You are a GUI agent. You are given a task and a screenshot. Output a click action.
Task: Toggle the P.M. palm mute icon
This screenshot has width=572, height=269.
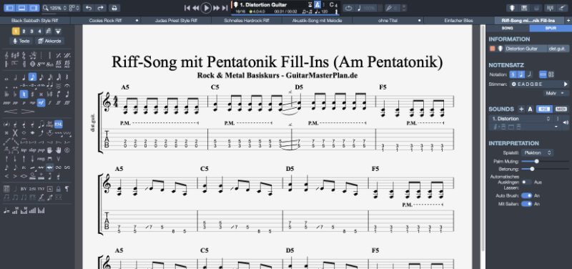click(x=58, y=124)
